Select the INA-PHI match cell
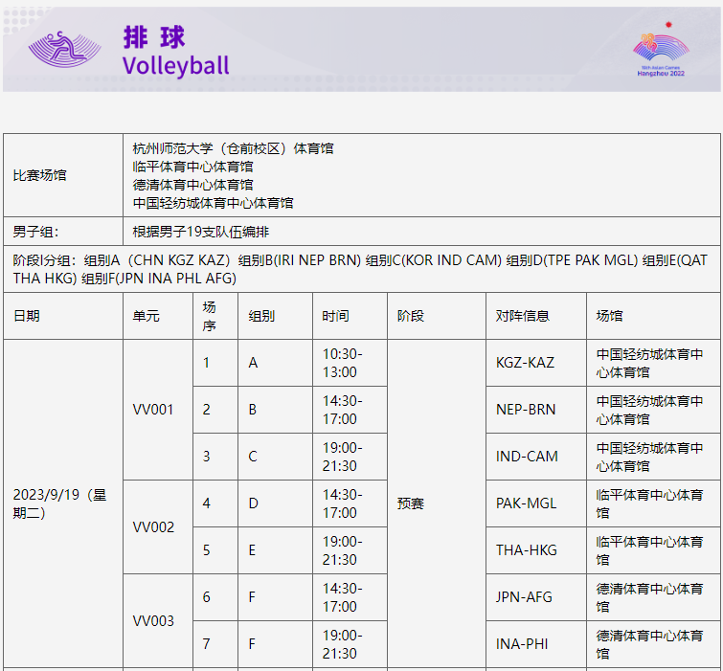 point(524,644)
